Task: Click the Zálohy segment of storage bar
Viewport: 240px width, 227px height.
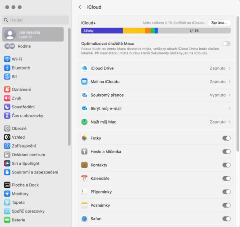Action: (102, 31)
